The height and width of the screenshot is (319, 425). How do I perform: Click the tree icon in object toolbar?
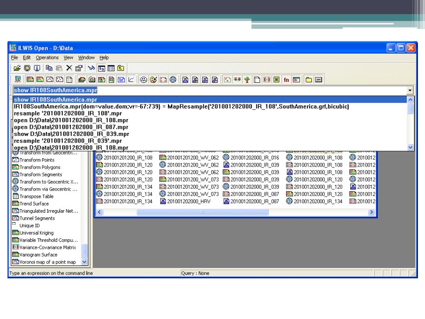point(247,79)
